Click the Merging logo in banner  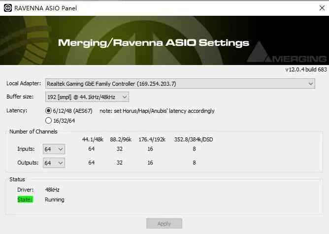click(x=287, y=53)
